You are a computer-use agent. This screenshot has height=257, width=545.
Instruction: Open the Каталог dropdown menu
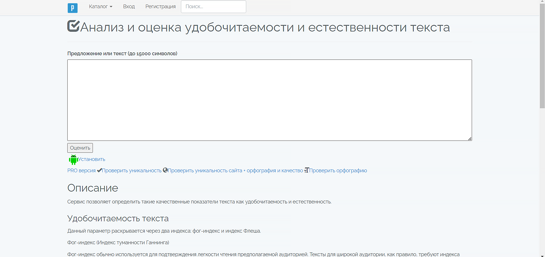(x=101, y=7)
